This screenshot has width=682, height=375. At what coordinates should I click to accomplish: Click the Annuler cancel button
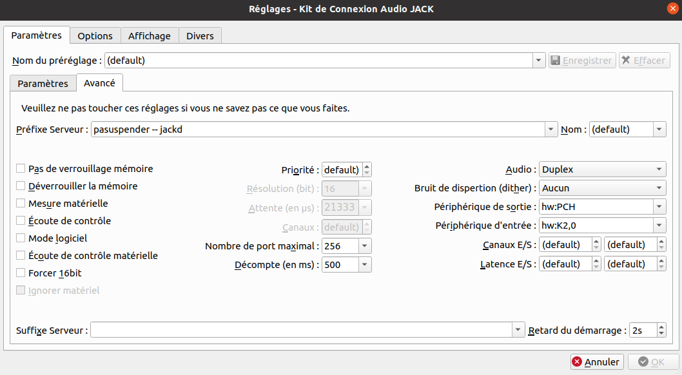(596, 361)
